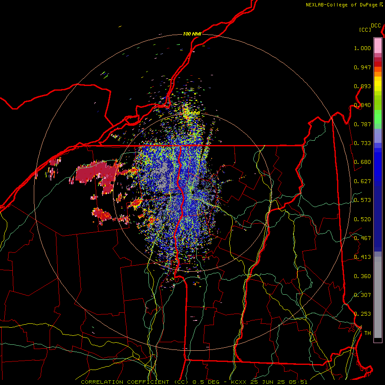The width and height of the screenshot is (385, 385).
Task: Click the 0.787 legend value
Action: tap(362, 124)
